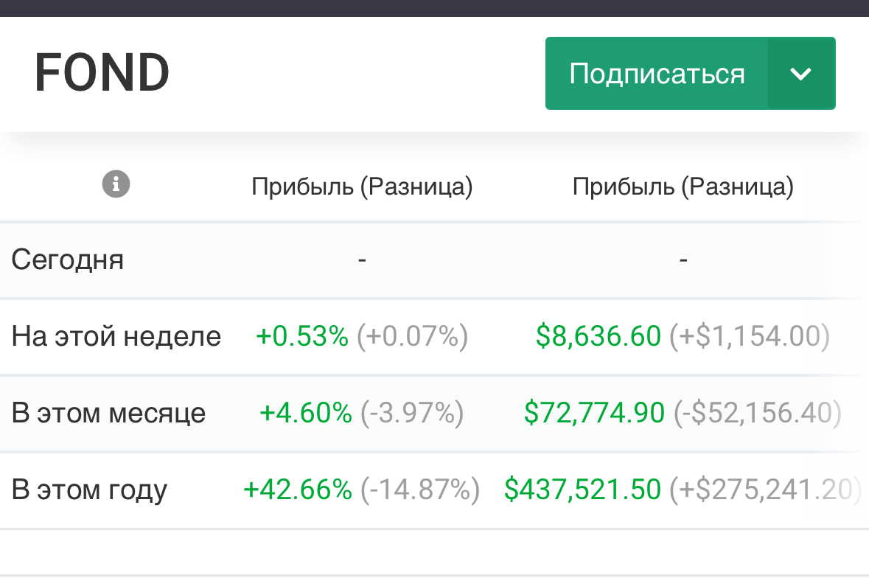Select the $72,774.90 monthly profit amount
The image size is (869, 578).
click(594, 413)
